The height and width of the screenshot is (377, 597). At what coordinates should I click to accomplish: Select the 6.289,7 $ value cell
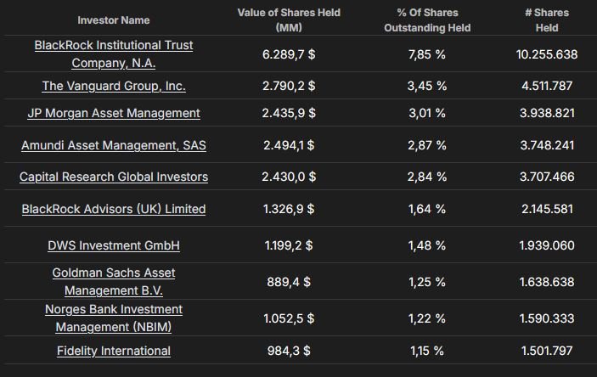coord(289,53)
